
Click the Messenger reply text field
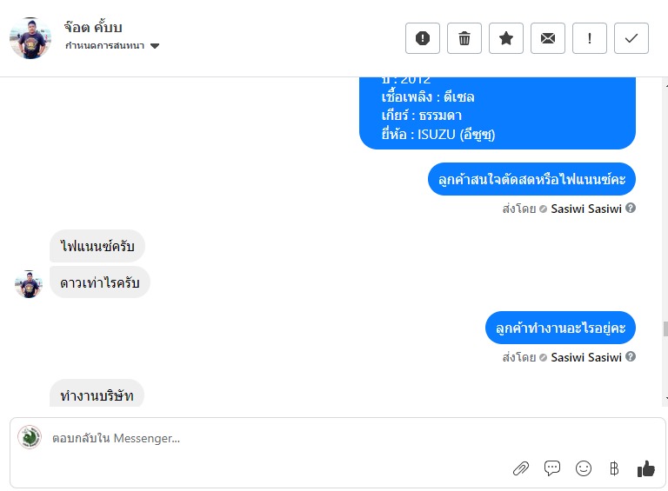261,438
